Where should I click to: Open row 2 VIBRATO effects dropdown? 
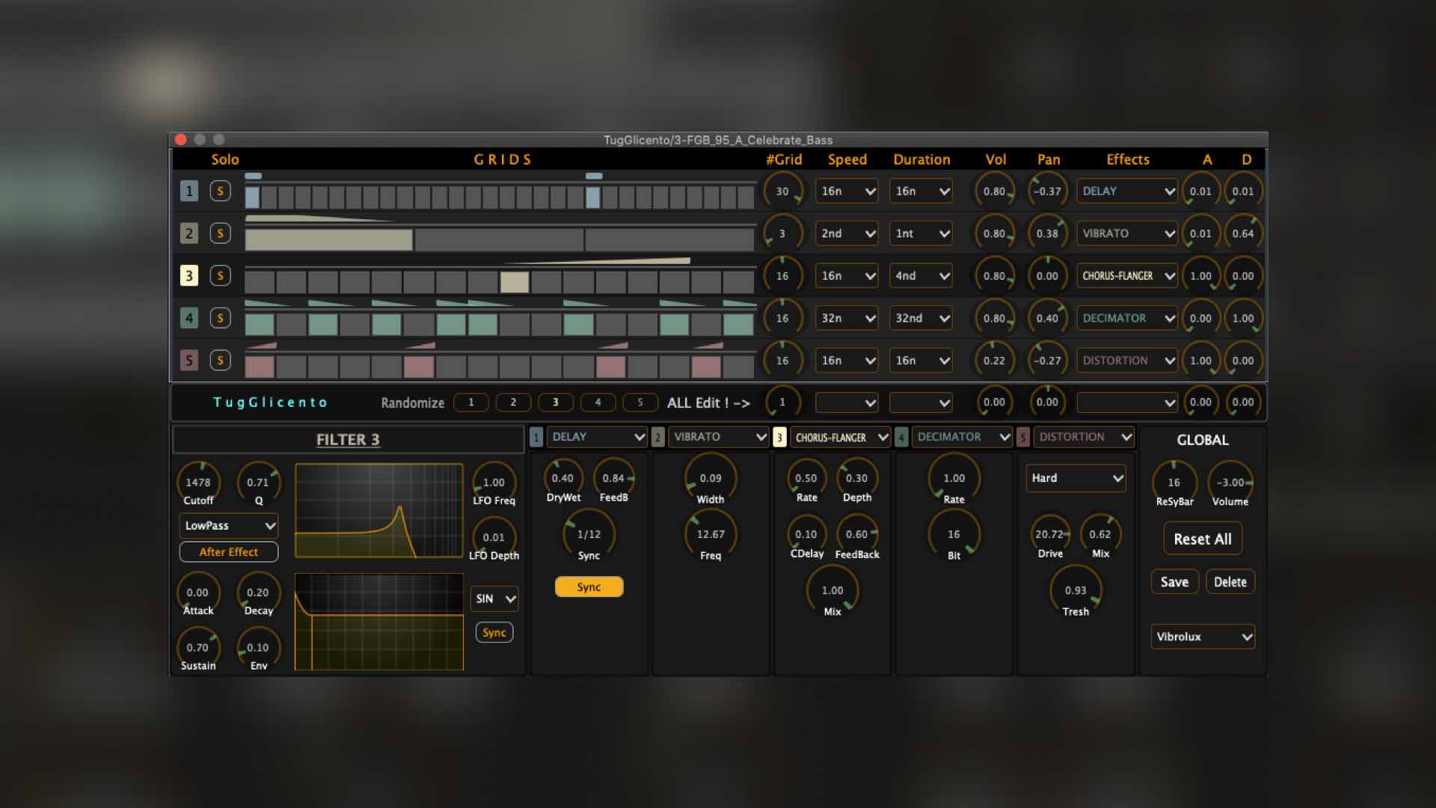(x=1127, y=233)
